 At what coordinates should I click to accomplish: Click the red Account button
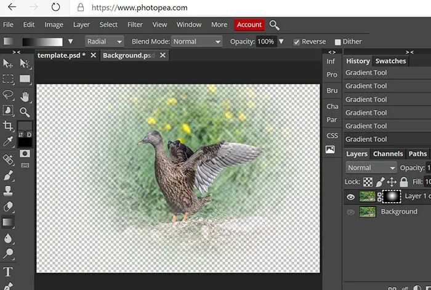pos(249,25)
